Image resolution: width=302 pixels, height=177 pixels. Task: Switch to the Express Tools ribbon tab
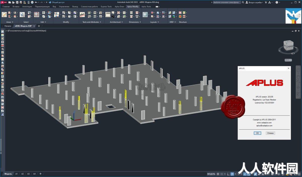[x=106, y=7]
